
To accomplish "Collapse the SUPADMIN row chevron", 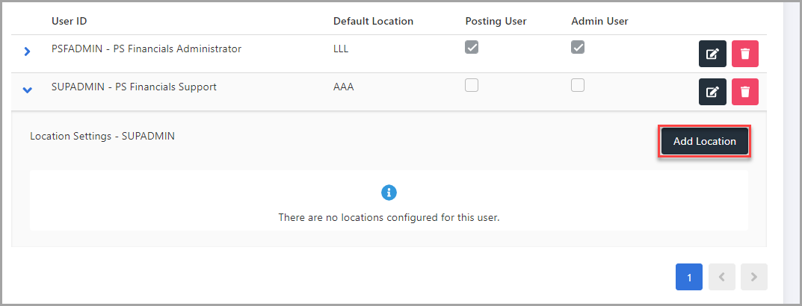I will [x=28, y=90].
